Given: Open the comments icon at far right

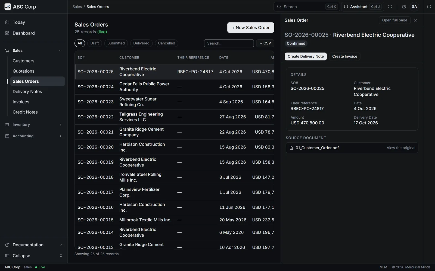Looking at the screenshot, I should click(429, 7).
